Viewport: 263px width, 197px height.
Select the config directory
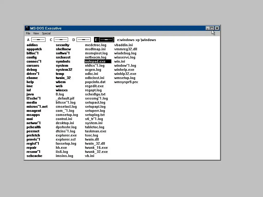point(32,57)
